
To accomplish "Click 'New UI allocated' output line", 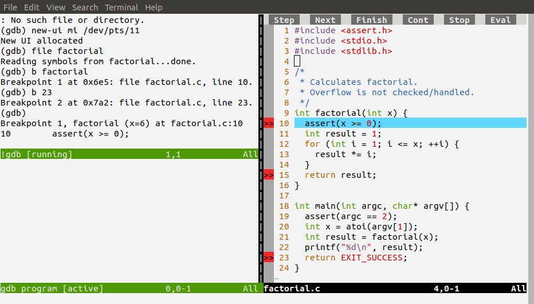I will (x=42, y=41).
